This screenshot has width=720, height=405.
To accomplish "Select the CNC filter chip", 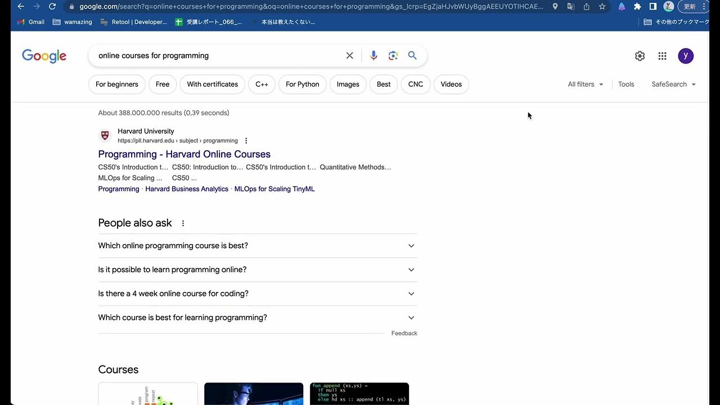I will pos(416,84).
